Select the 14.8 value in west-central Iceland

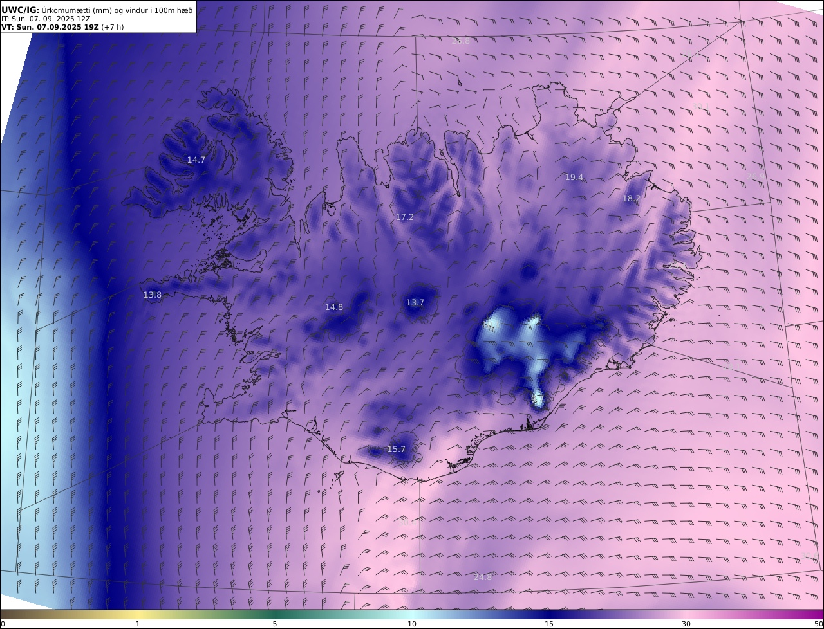[x=333, y=307]
